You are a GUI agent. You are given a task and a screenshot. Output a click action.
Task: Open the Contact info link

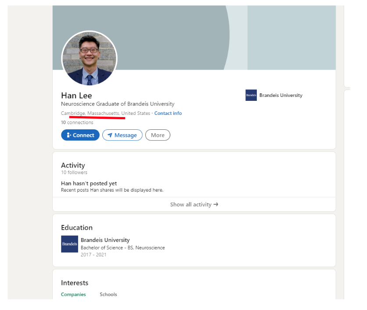click(168, 113)
